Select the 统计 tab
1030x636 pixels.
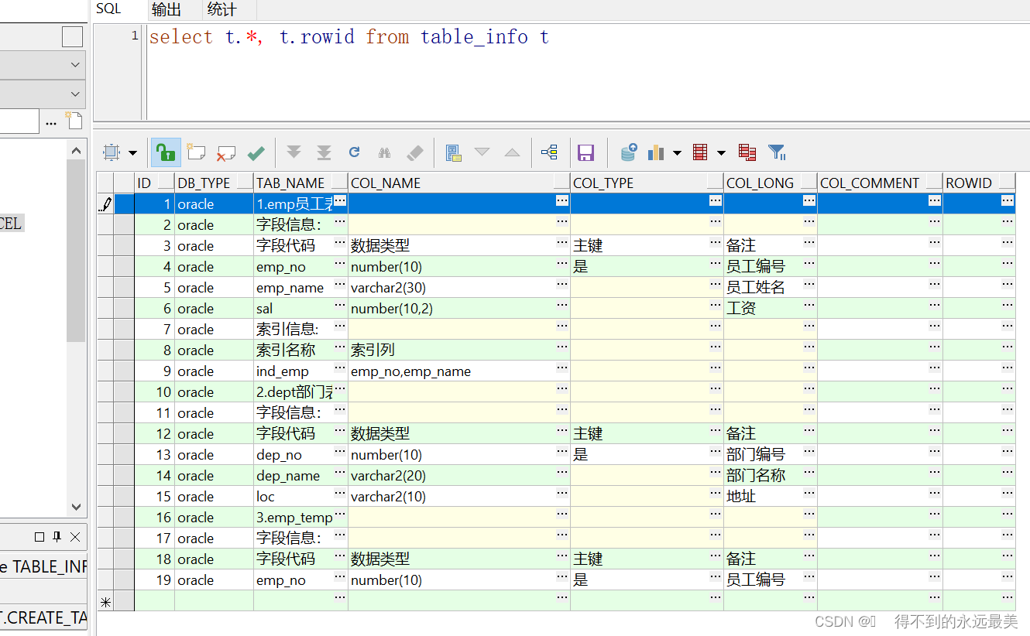coord(221,10)
